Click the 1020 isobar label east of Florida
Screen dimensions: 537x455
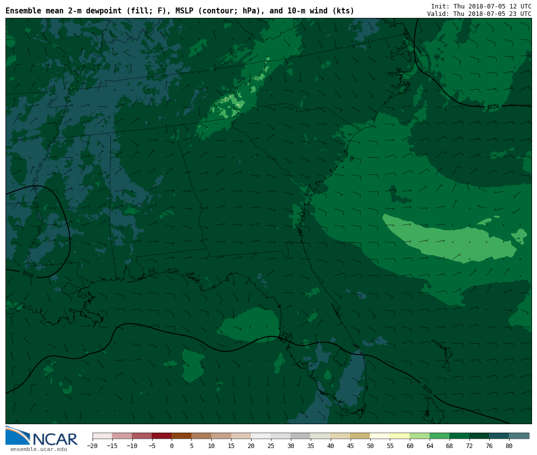[x=427, y=389]
